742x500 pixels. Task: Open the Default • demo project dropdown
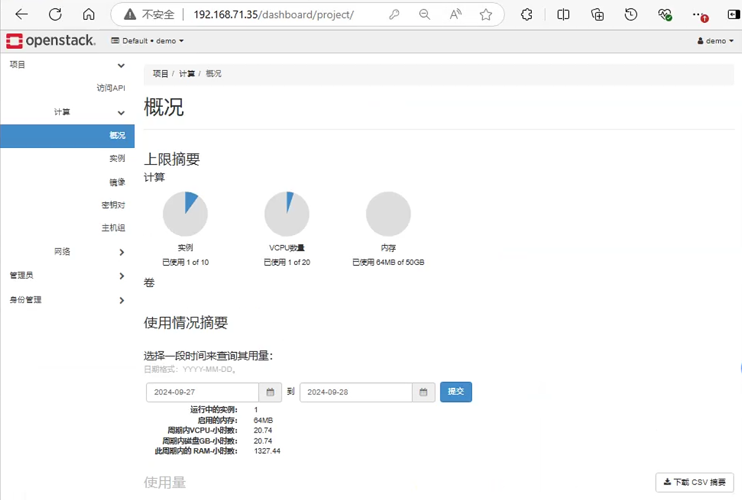click(147, 41)
